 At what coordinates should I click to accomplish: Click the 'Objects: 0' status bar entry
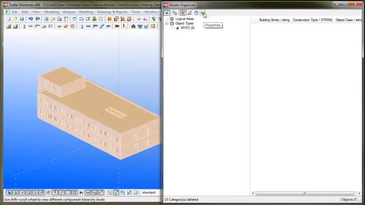[x=348, y=200]
